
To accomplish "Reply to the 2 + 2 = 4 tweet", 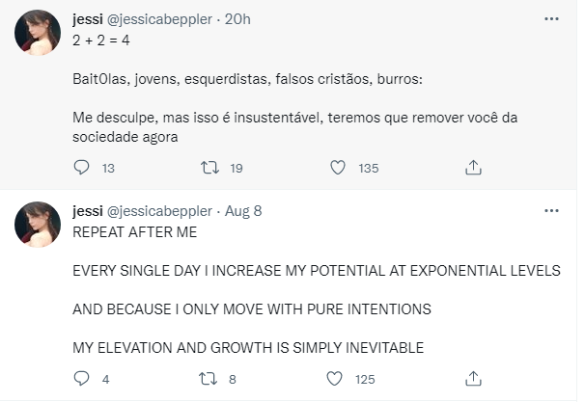I will click(81, 168).
